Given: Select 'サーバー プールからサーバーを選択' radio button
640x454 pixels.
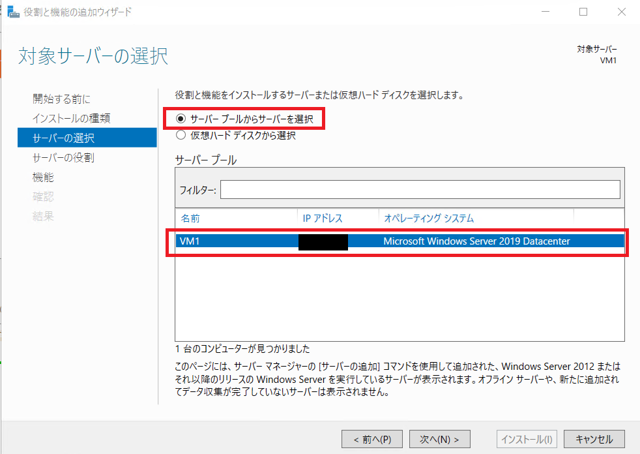Looking at the screenshot, I should [x=181, y=119].
